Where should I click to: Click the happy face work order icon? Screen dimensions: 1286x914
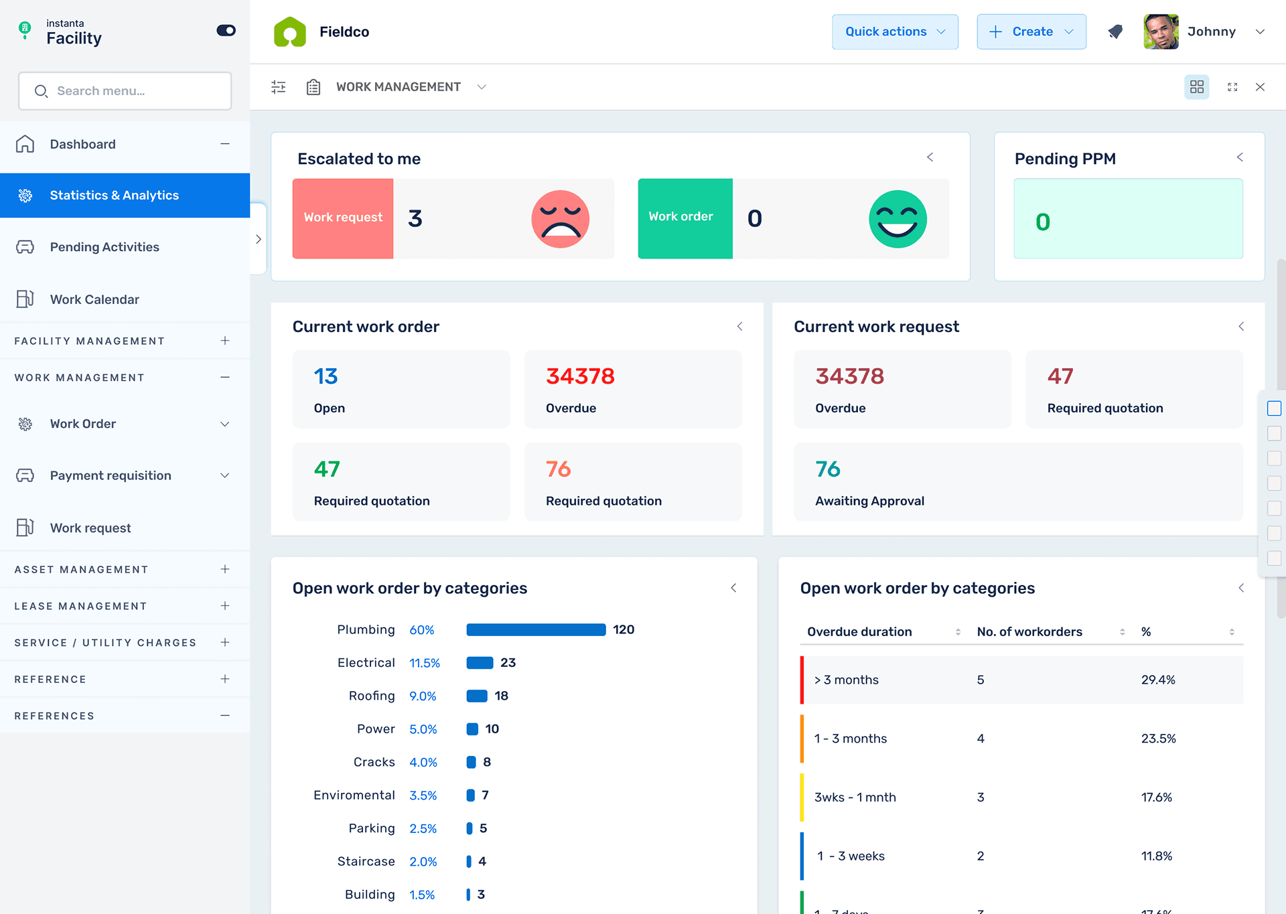[898, 219]
